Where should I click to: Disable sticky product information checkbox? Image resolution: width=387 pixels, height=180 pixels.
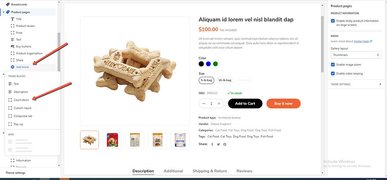click(x=333, y=21)
